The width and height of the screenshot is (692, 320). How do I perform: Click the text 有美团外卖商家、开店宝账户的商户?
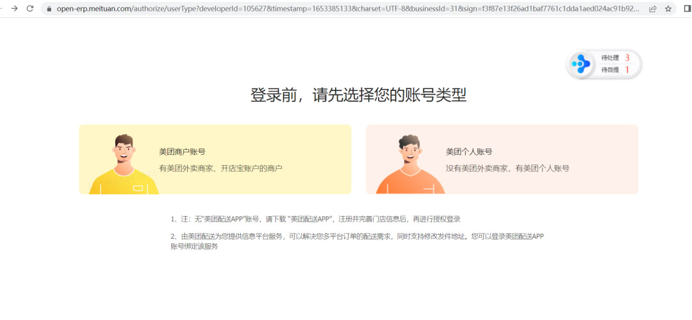tap(220, 168)
